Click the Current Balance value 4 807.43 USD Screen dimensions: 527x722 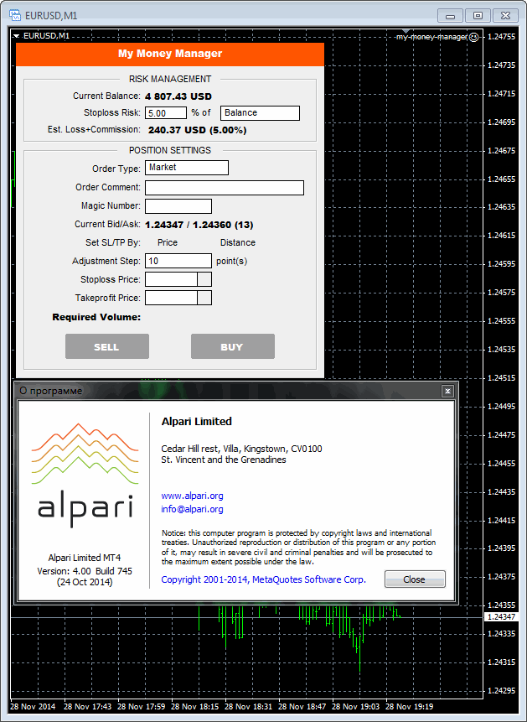178,96
